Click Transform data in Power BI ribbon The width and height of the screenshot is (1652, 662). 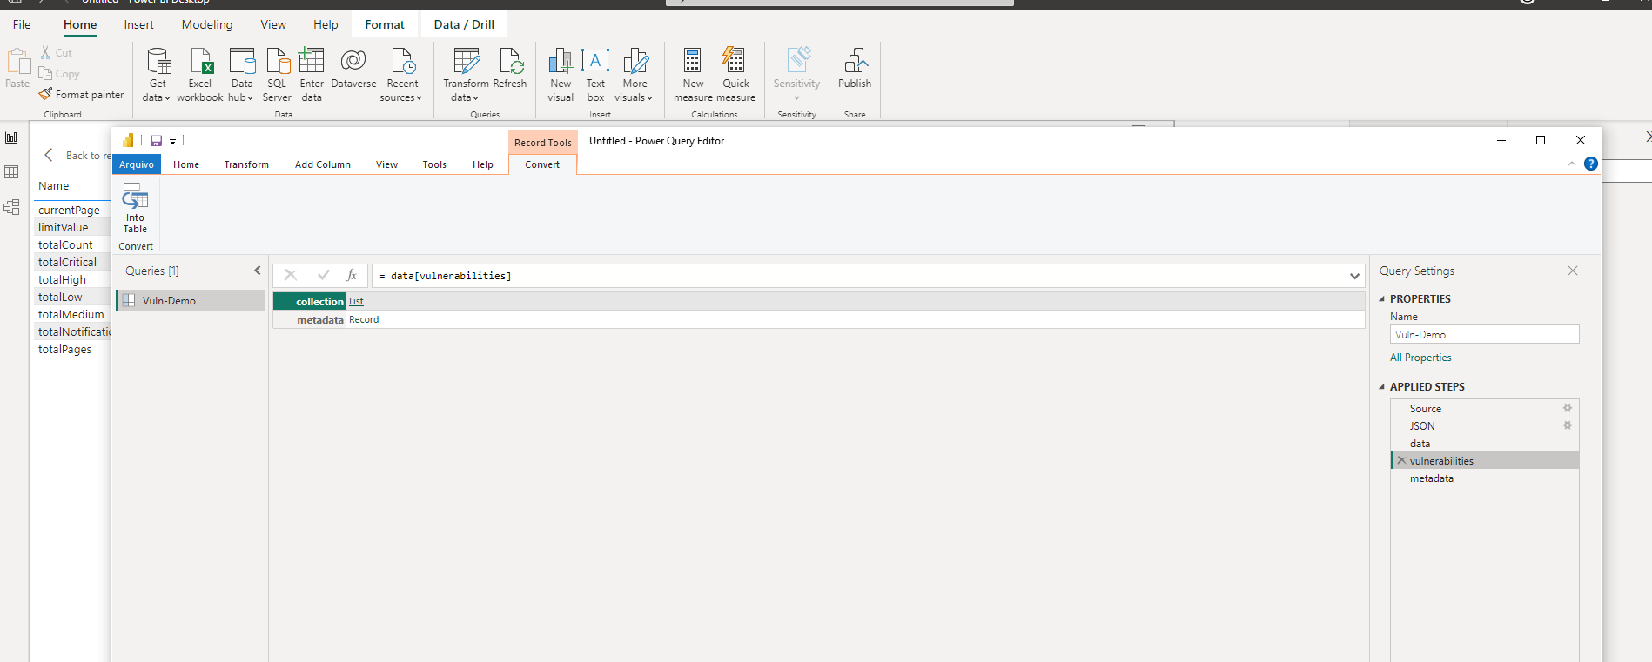click(x=466, y=75)
